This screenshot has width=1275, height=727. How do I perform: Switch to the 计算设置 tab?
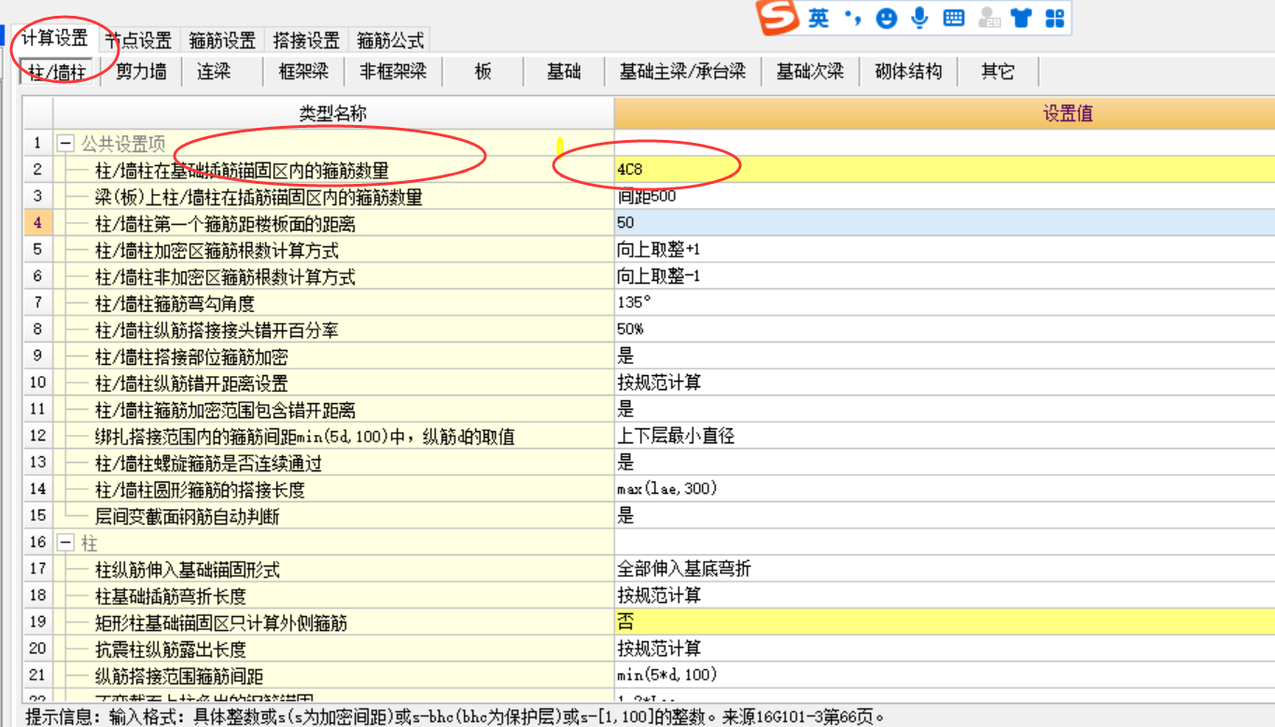pyautogui.click(x=55, y=39)
